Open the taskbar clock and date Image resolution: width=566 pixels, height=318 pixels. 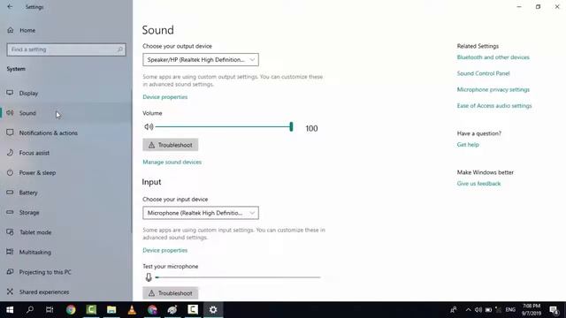(531, 310)
